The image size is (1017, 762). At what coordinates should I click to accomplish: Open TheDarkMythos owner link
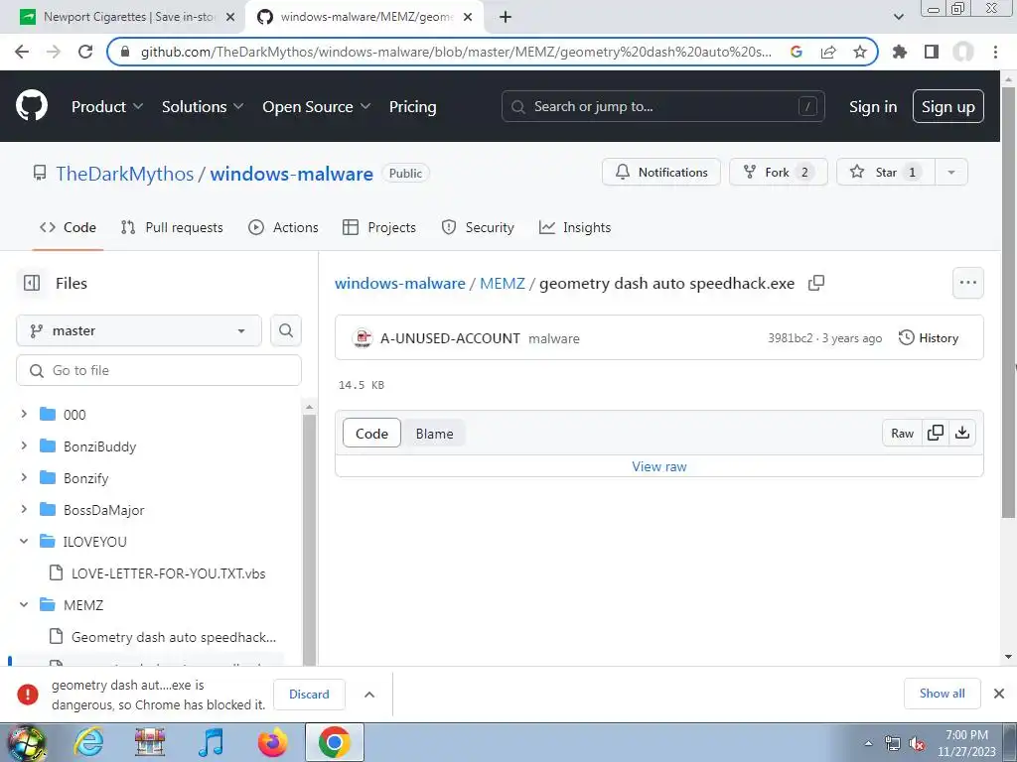pyautogui.click(x=124, y=174)
